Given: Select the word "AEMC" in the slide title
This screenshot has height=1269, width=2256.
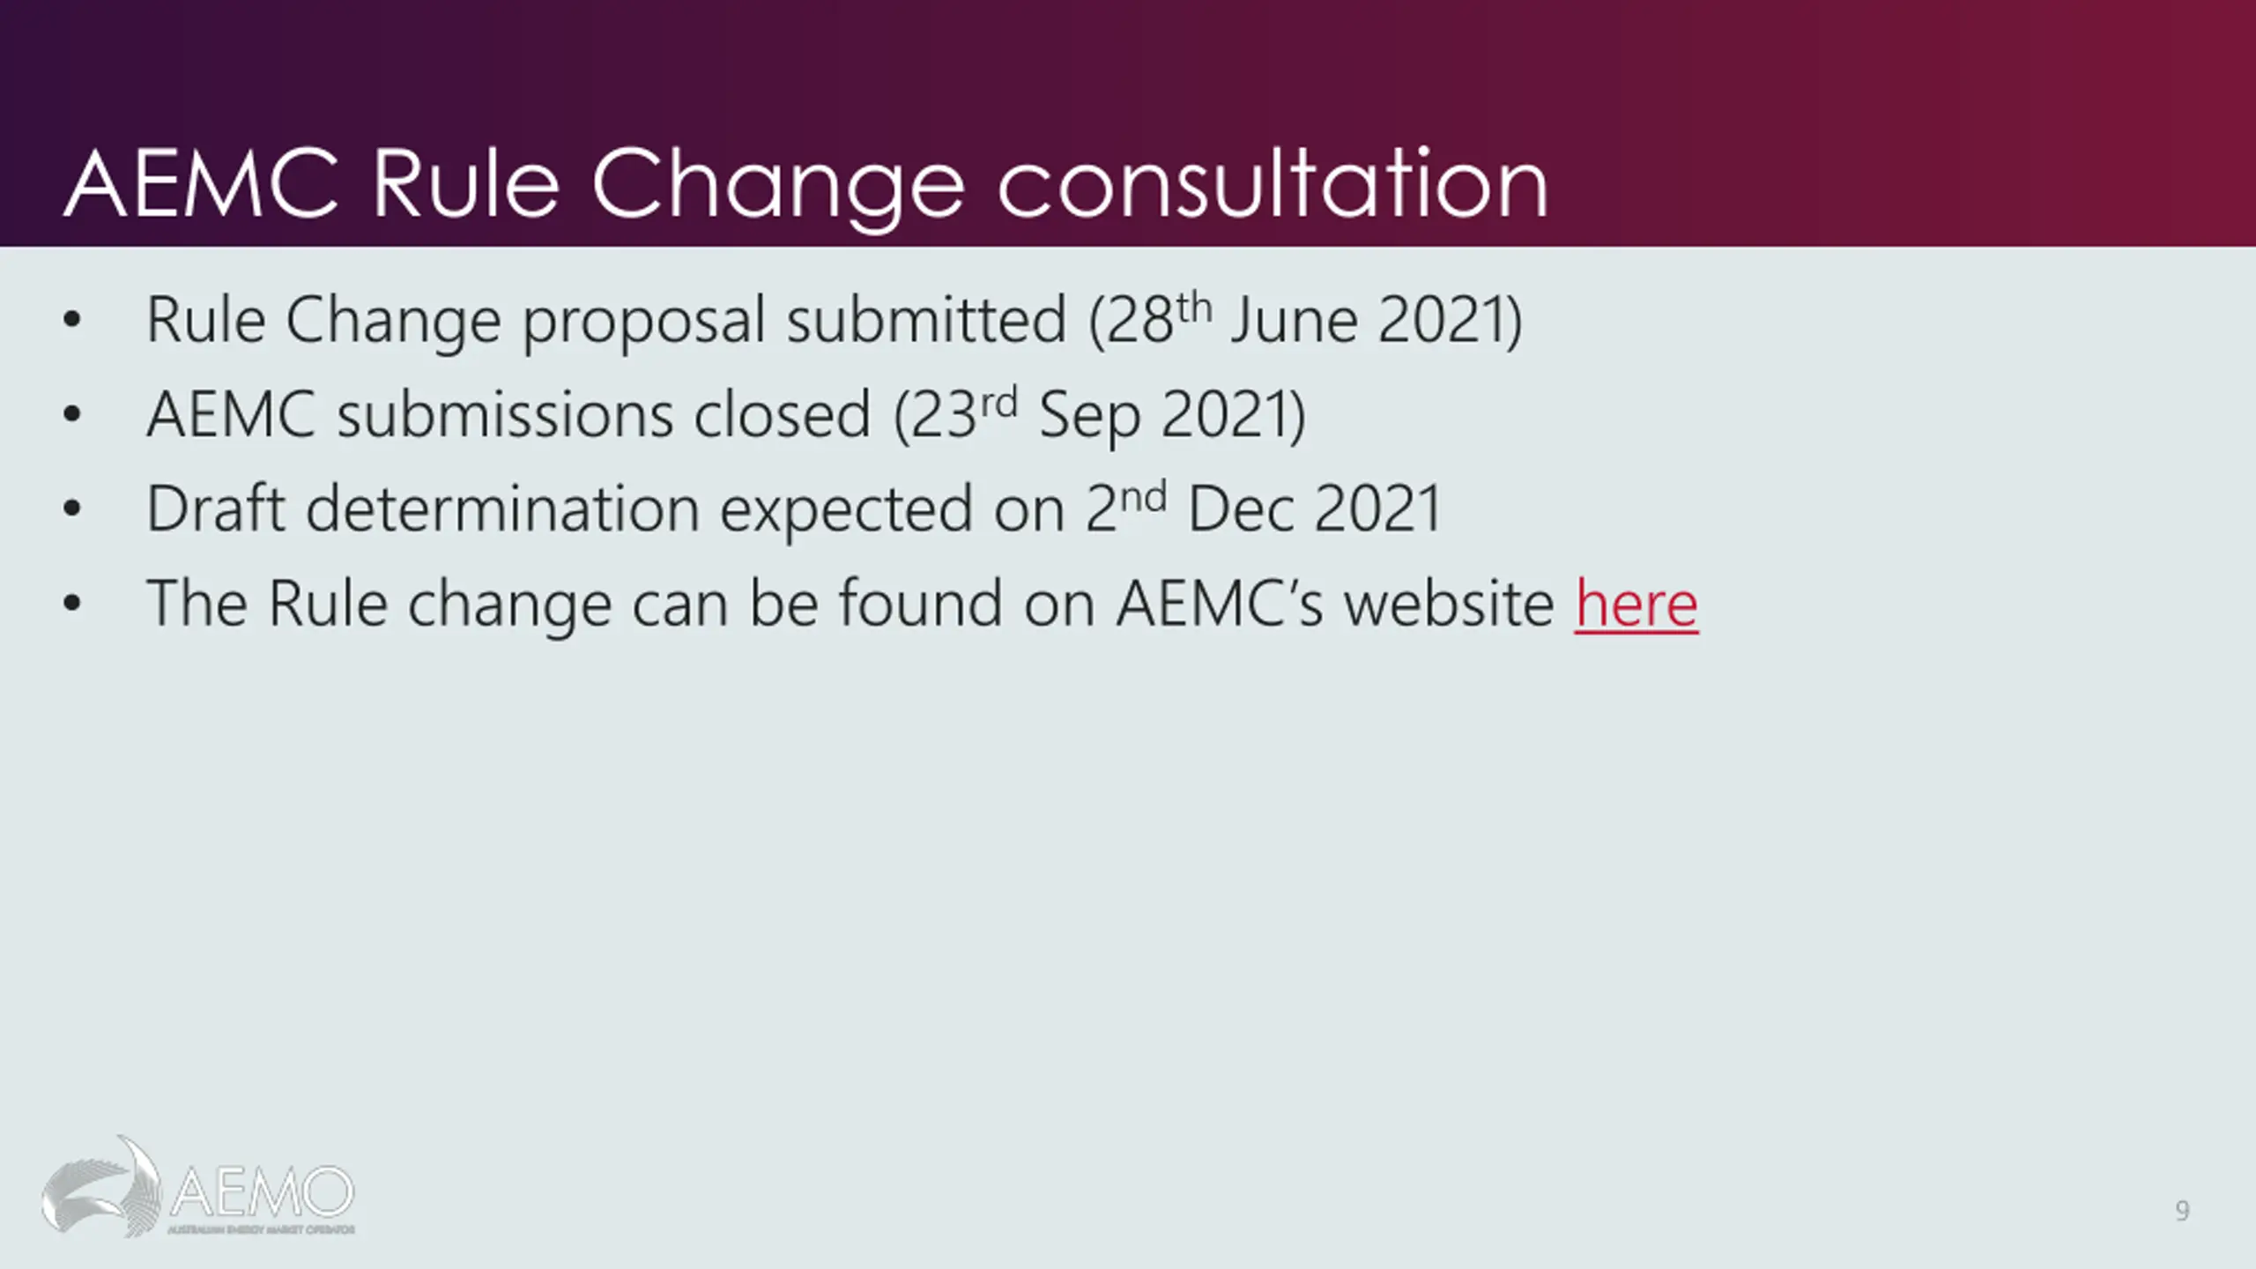Looking at the screenshot, I should click(202, 183).
